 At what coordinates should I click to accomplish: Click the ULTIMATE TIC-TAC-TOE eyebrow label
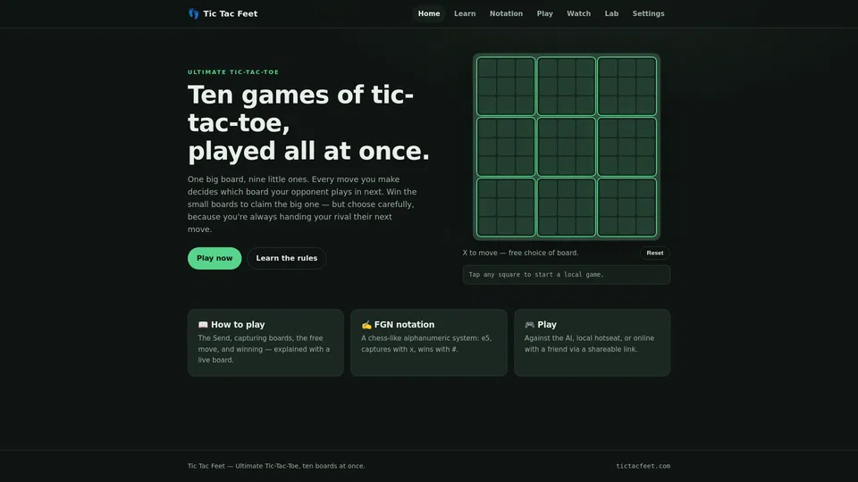233,72
